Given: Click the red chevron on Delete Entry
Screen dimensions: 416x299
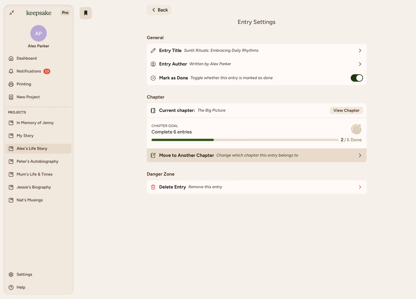Looking at the screenshot, I should click(x=360, y=187).
